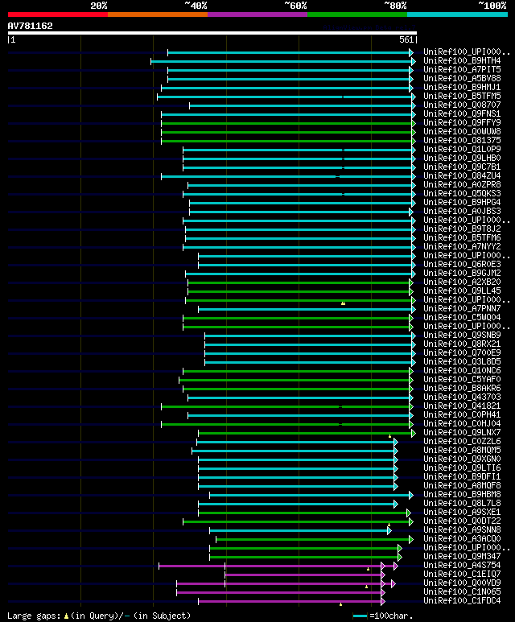
Task: Click the green ~80% identity color segment
Action: (x=357, y=14)
